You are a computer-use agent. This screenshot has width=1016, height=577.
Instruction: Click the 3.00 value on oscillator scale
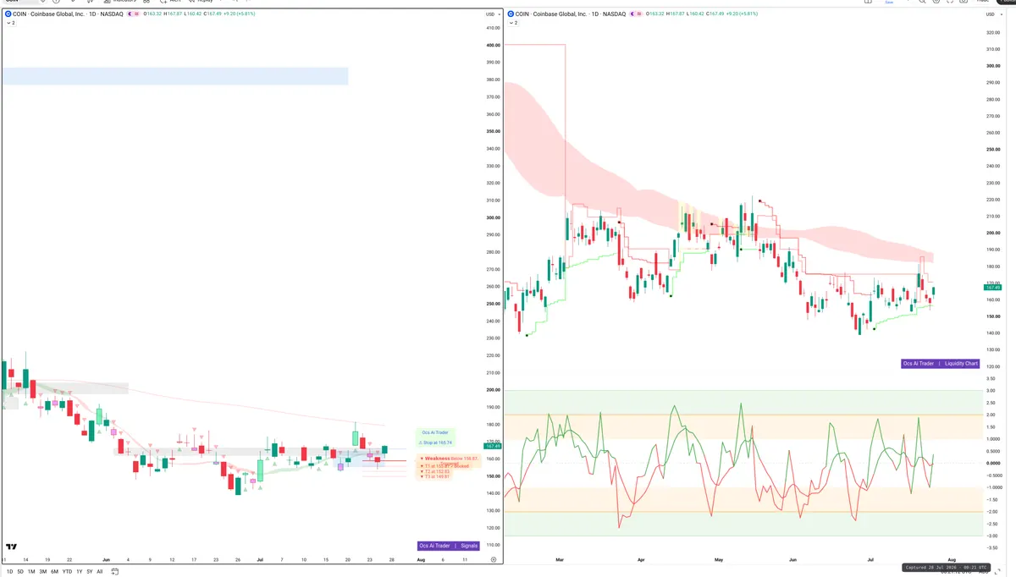point(991,390)
